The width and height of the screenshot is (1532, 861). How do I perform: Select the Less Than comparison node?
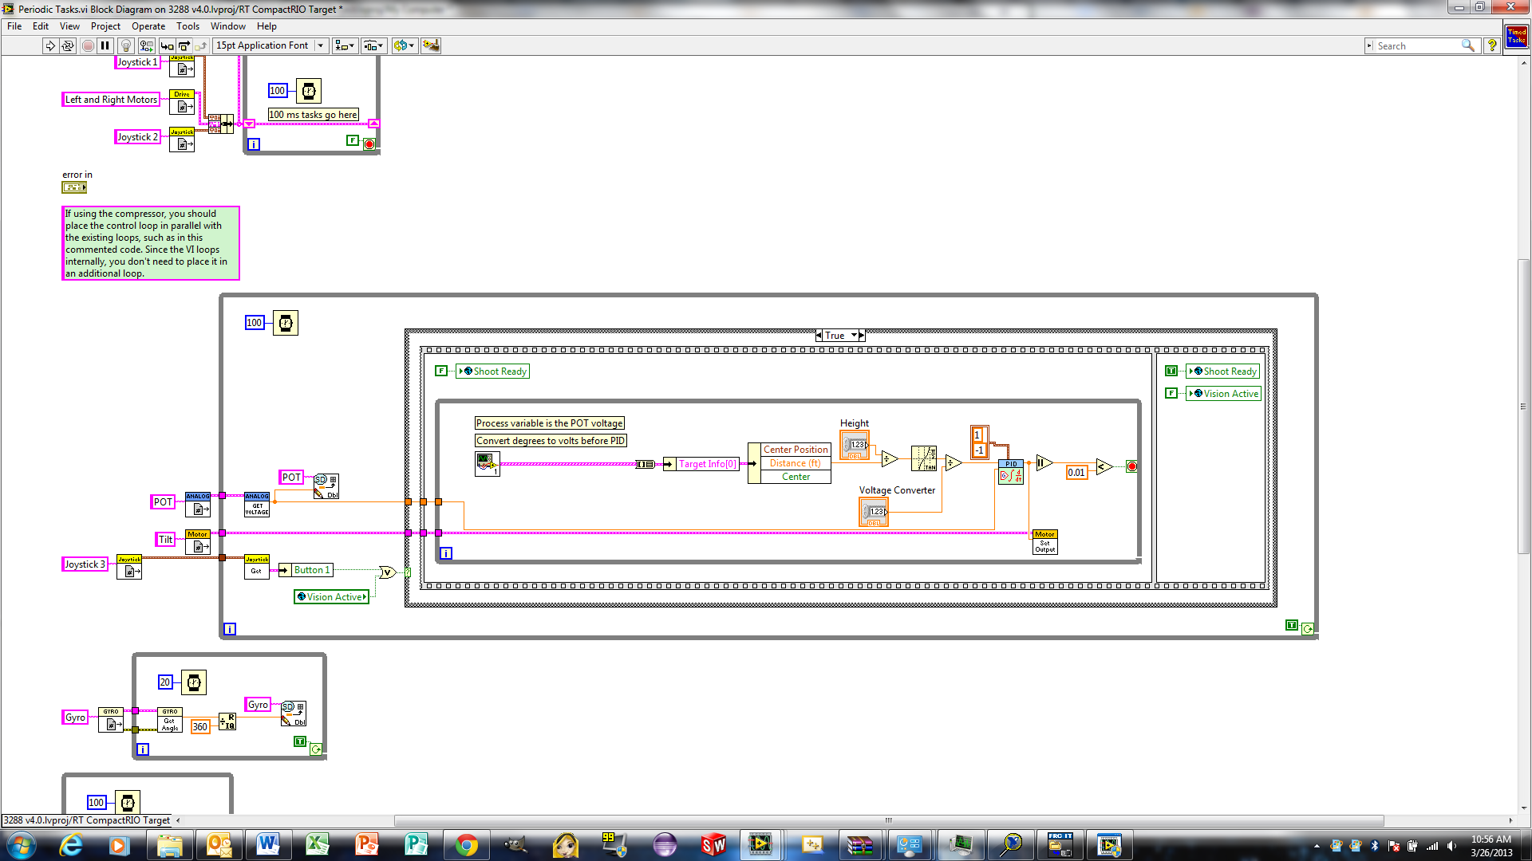click(x=1104, y=467)
